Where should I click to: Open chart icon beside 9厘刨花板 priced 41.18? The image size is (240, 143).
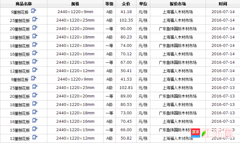click(33, 11)
